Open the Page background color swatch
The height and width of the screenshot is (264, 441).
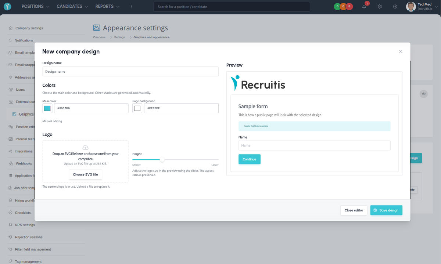point(137,108)
